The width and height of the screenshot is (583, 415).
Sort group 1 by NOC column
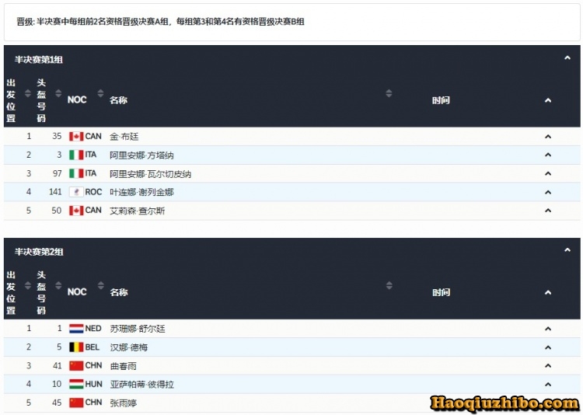(100, 93)
